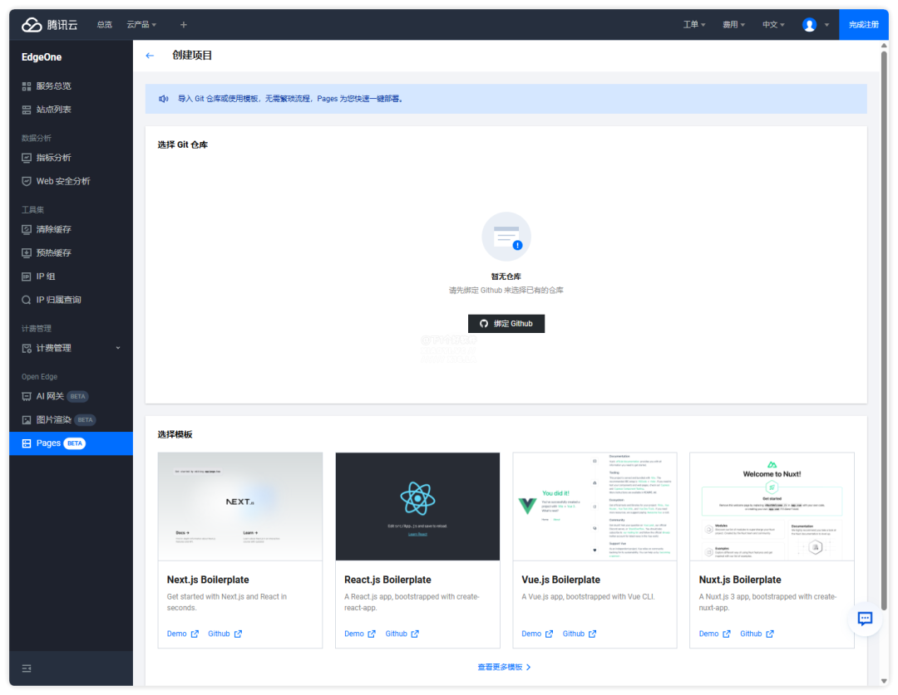The height and width of the screenshot is (695, 898).
Task: Click the EdgeOne sidebar title
Action: 42,57
